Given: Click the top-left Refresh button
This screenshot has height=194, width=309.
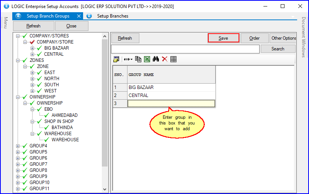Looking at the screenshot, I should point(33,26).
